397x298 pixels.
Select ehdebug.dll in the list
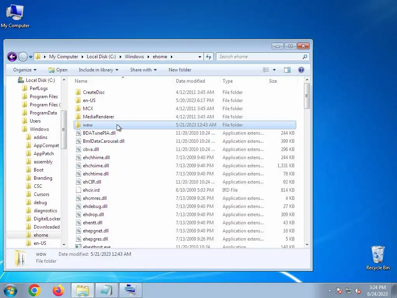(95, 206)
